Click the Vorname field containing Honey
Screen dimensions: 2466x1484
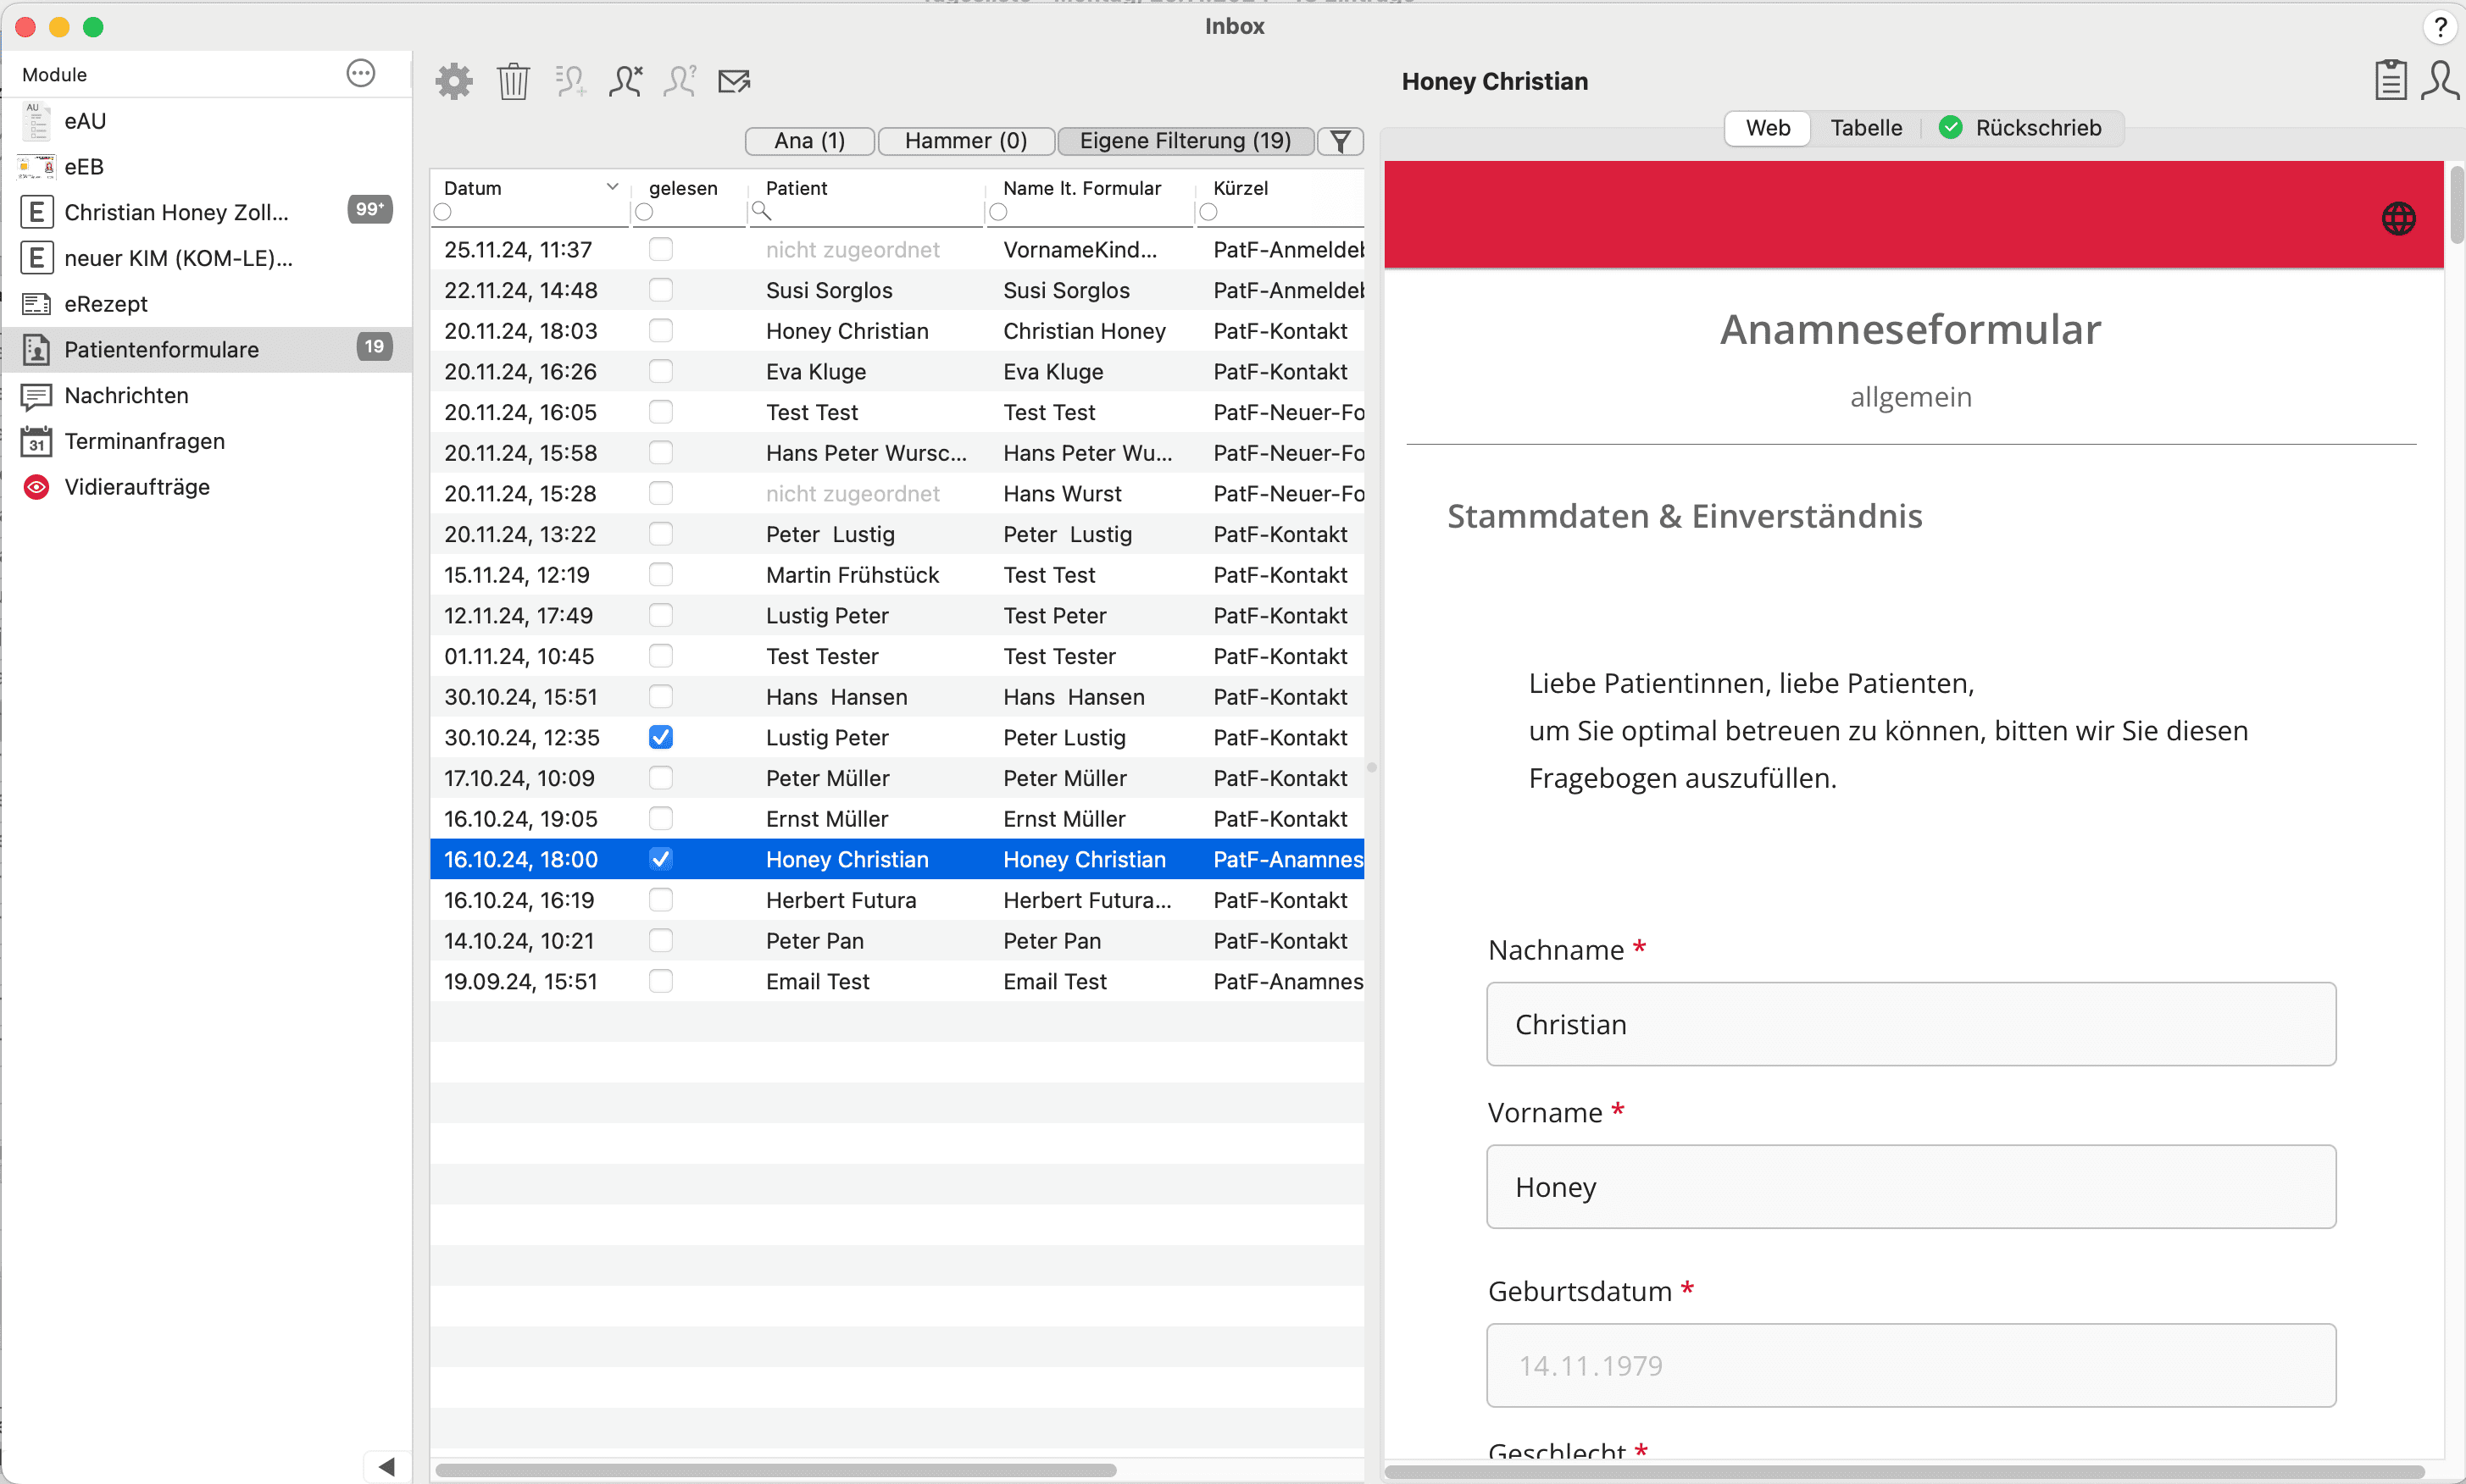[x=1911, y=1187]
